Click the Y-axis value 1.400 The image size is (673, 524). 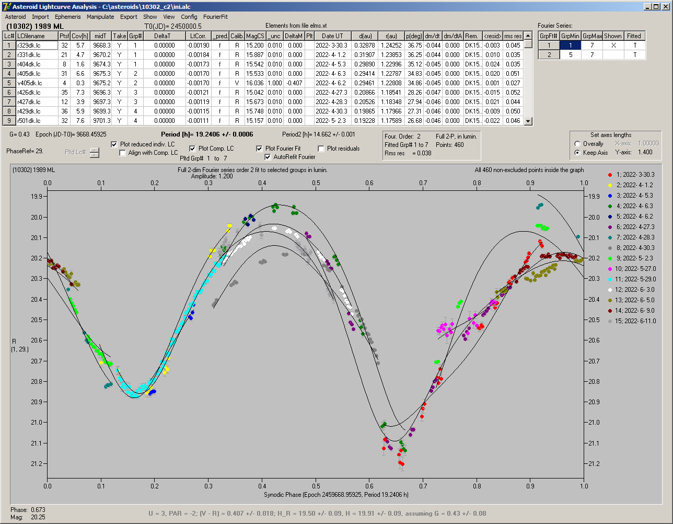pos(645,152)
